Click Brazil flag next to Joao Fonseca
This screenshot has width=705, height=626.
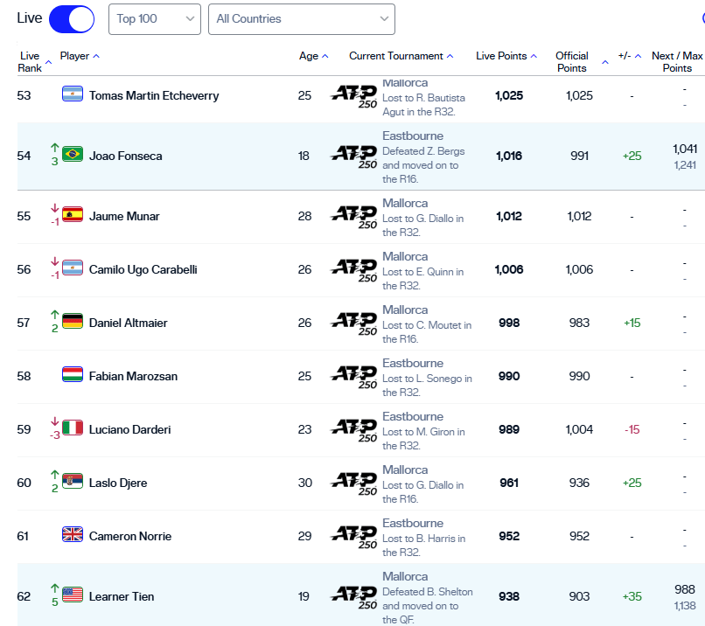tap(73, 156)
